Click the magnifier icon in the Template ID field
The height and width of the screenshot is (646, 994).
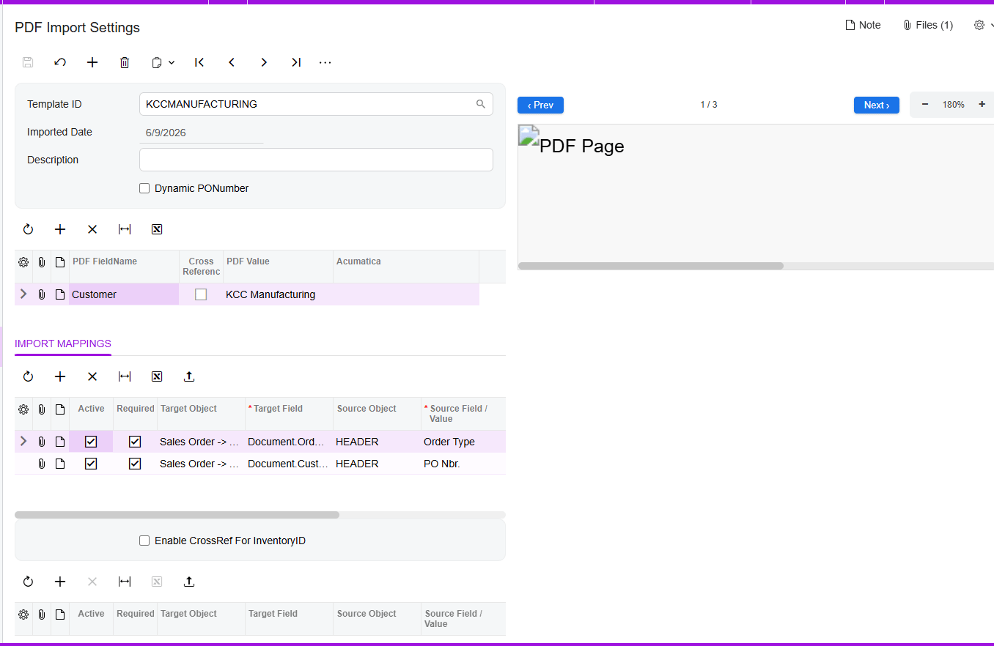pos(481,104)
